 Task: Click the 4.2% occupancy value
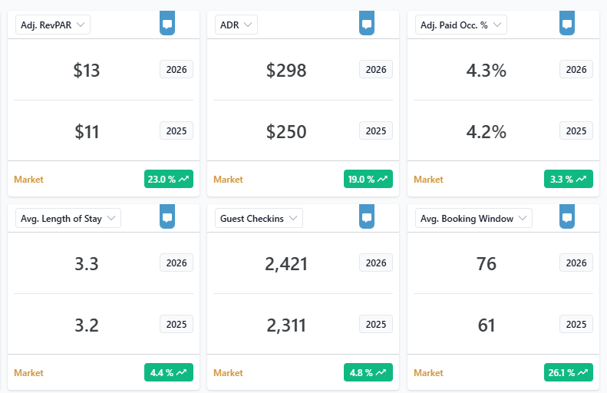click(x=487, y=132)
